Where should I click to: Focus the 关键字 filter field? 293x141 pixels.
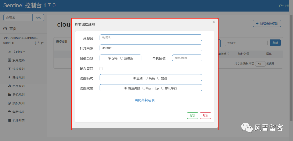tap(246, 43)
